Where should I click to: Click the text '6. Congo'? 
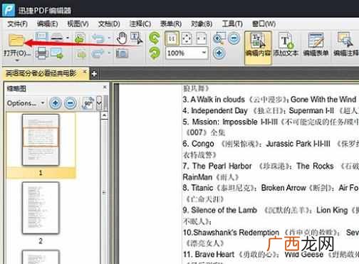tap(198, 144)
